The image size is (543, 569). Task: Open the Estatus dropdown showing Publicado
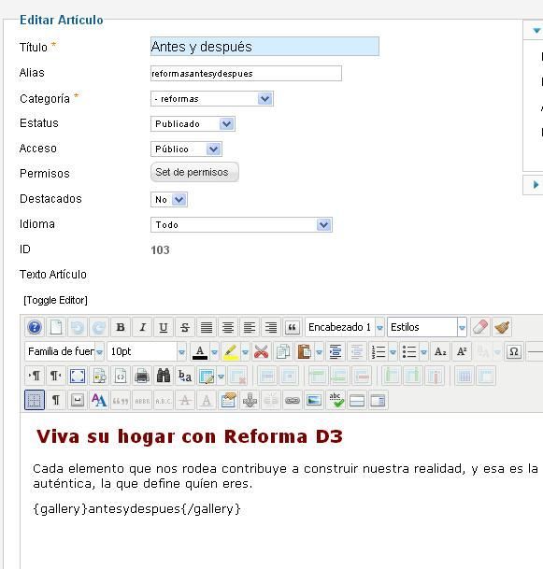coord(193,123)
